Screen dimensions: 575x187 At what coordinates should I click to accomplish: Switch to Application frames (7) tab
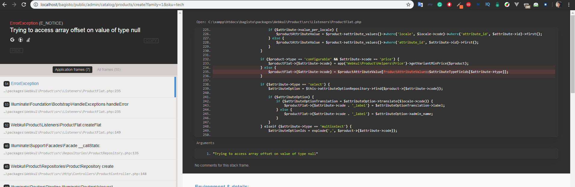pyautogui.click(x=72, y=69)
